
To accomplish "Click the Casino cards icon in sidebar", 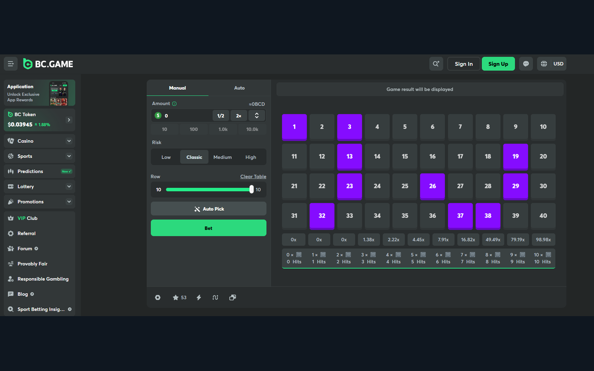I will [11, 141].
